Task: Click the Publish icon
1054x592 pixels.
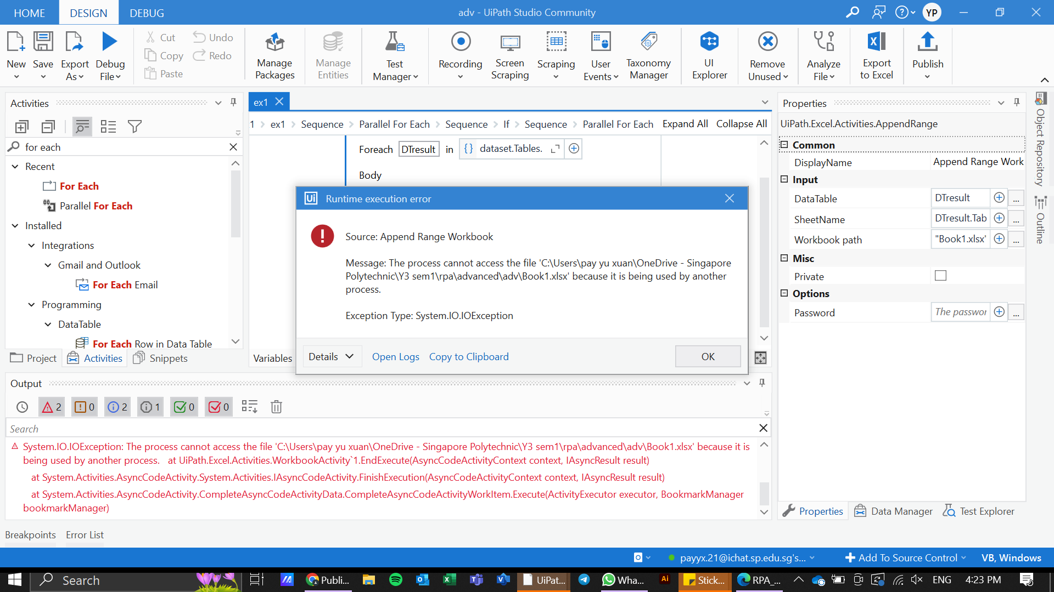Action: coord(928,42)
